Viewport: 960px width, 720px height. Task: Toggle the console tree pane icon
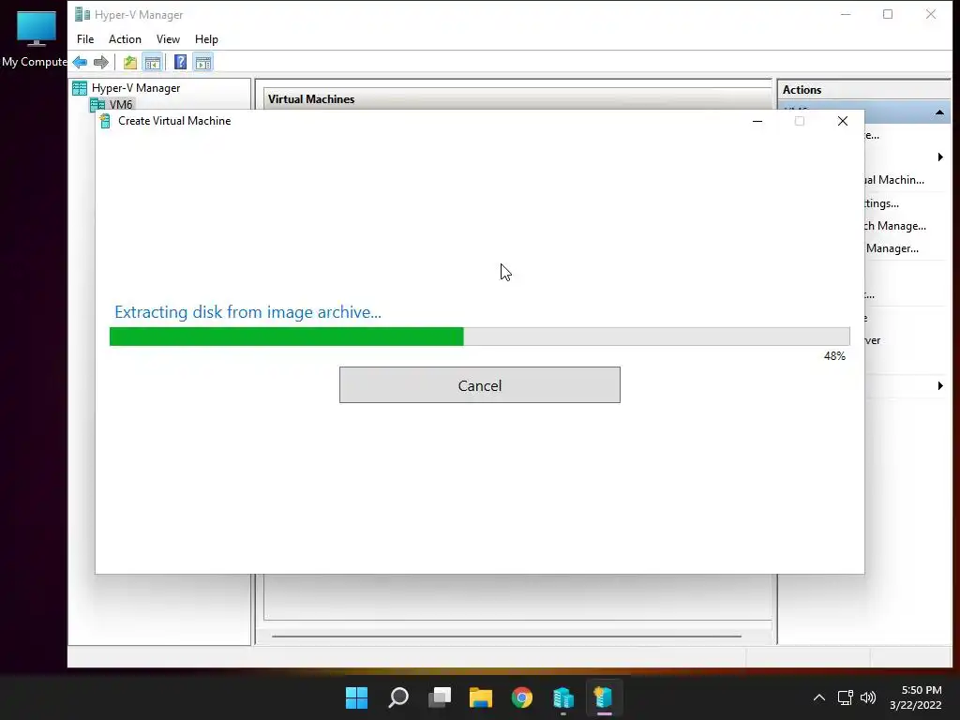[x=153, y=62]
